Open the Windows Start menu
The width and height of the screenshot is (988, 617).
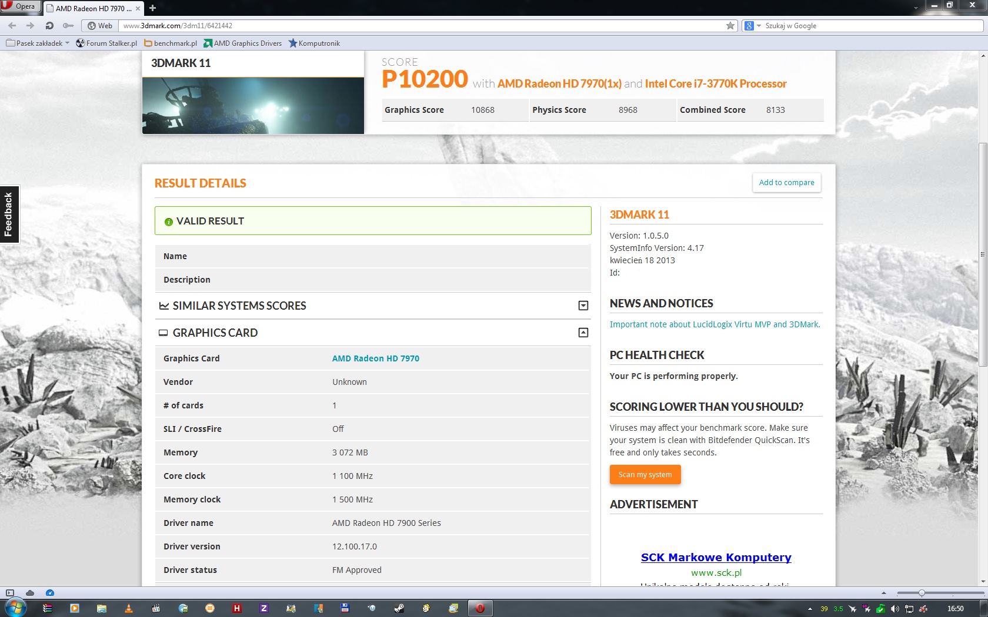pyautogui.click(x=16, y=607)
